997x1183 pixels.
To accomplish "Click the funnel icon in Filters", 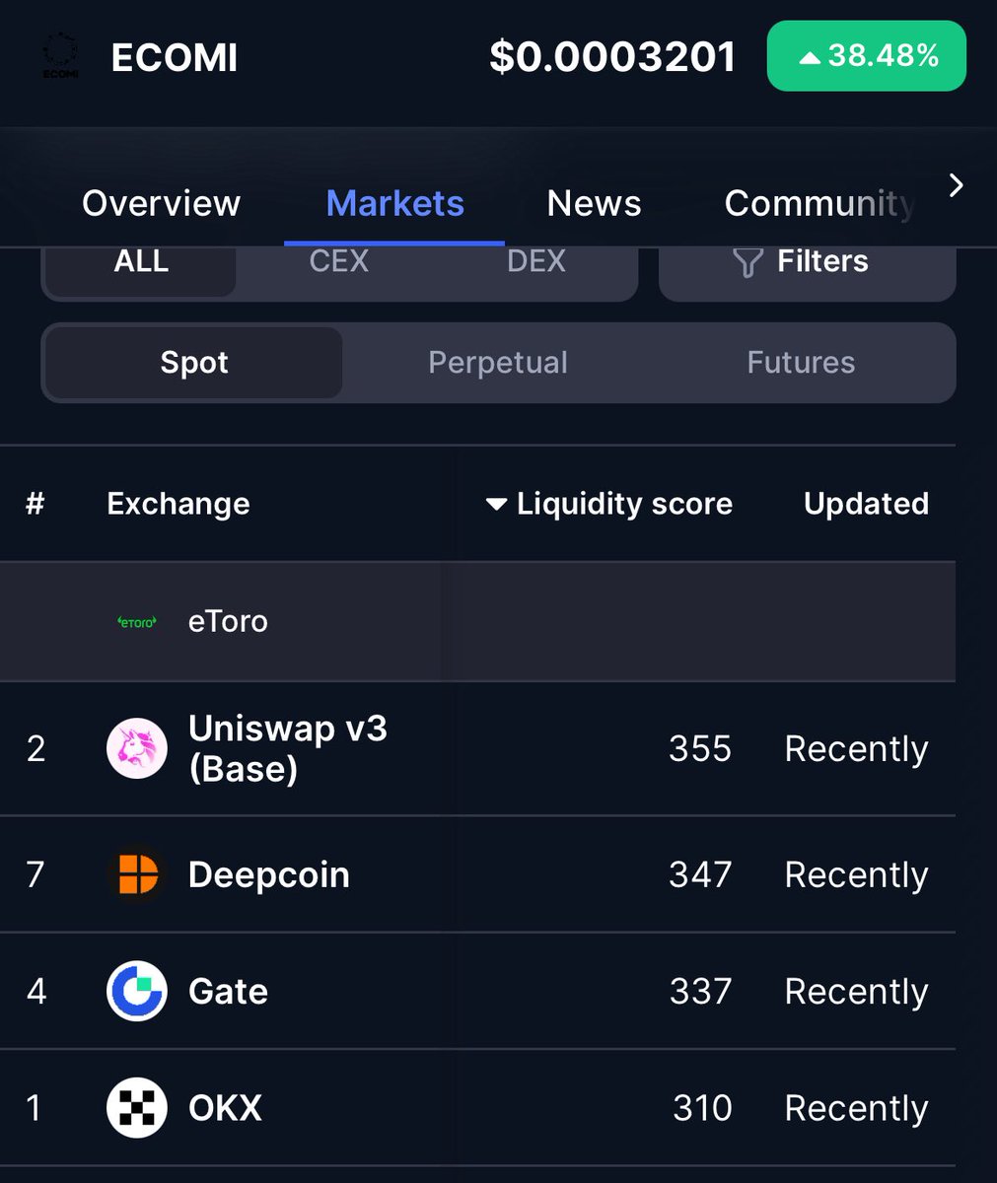I will click(x=748, y=262).
